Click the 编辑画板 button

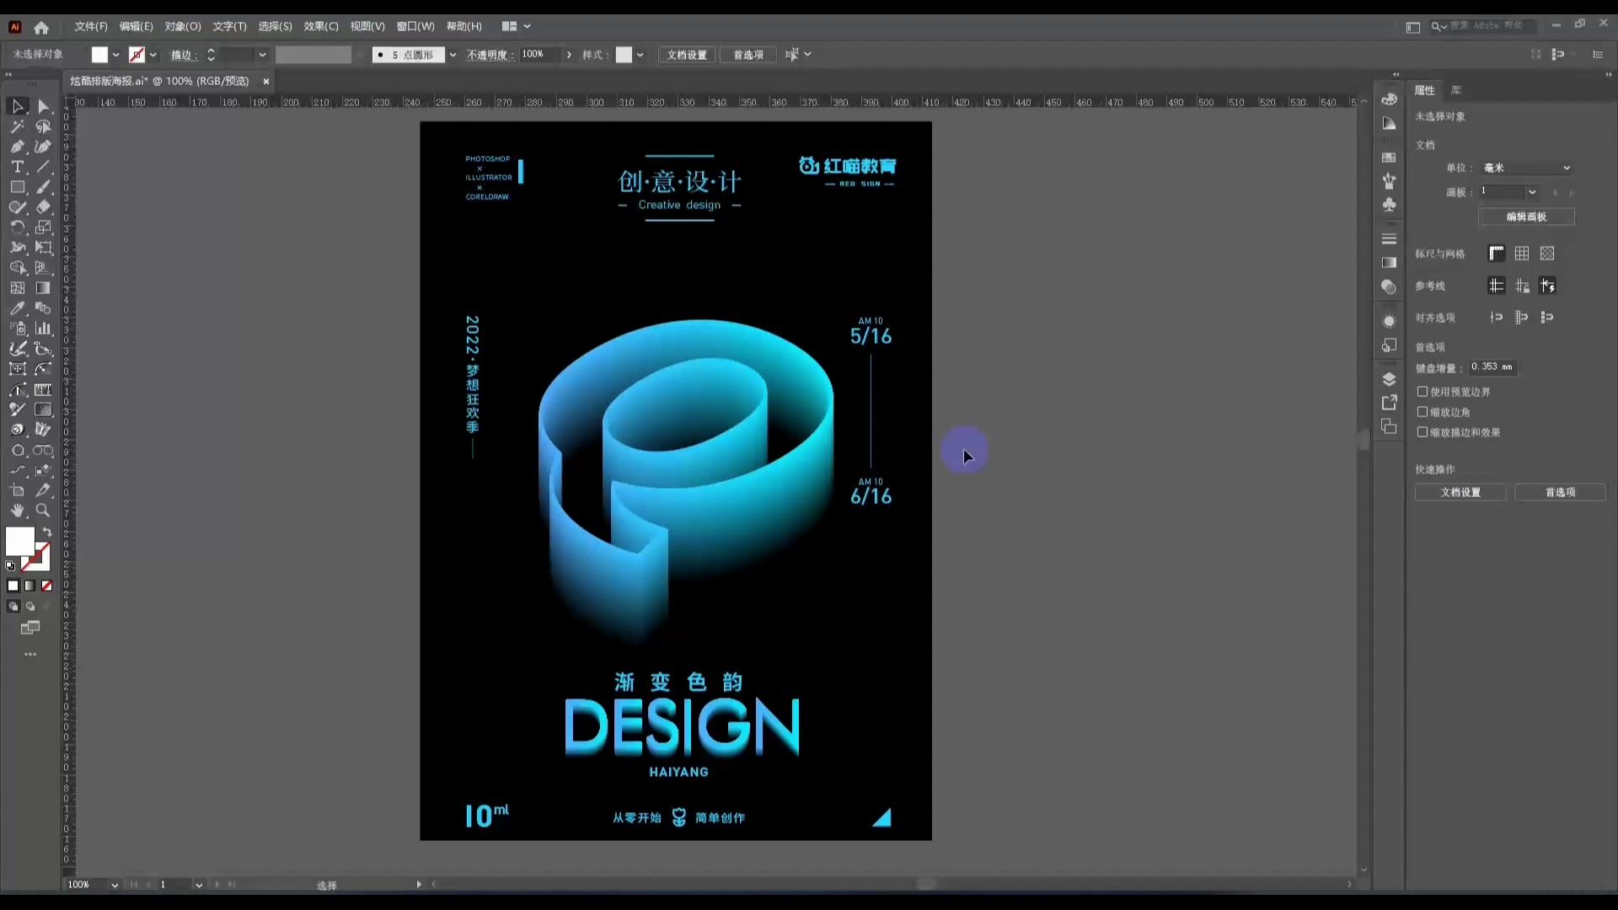pyautogui.click(x=1526, y=217)
